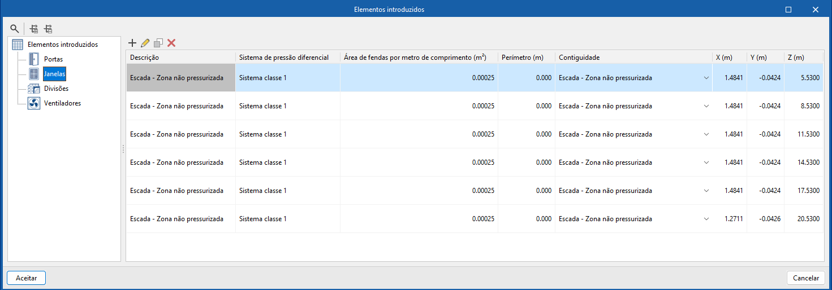Click Z value 8.5300 cell
The width and height of the screenshot is (832, 290).
pos(804,106)
